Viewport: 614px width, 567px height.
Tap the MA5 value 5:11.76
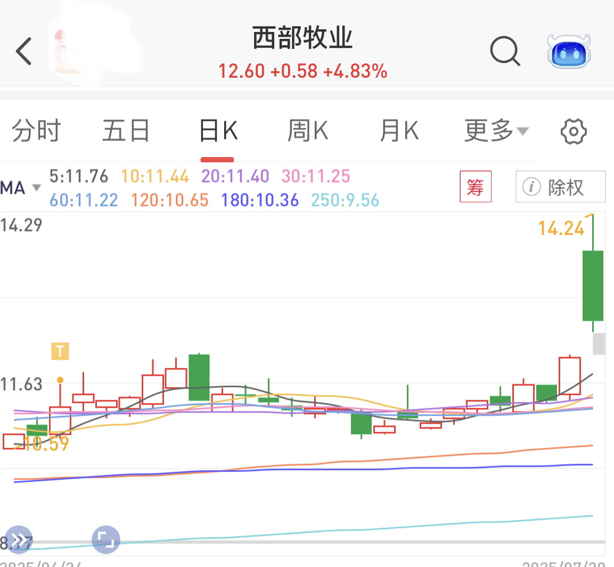coord(78,176)
